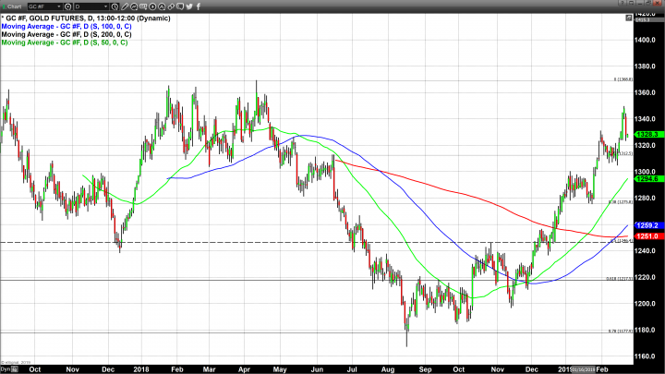Open the GC #F symbol dropdown
This screenshot has width=665, height=374.
click(43, 6)
